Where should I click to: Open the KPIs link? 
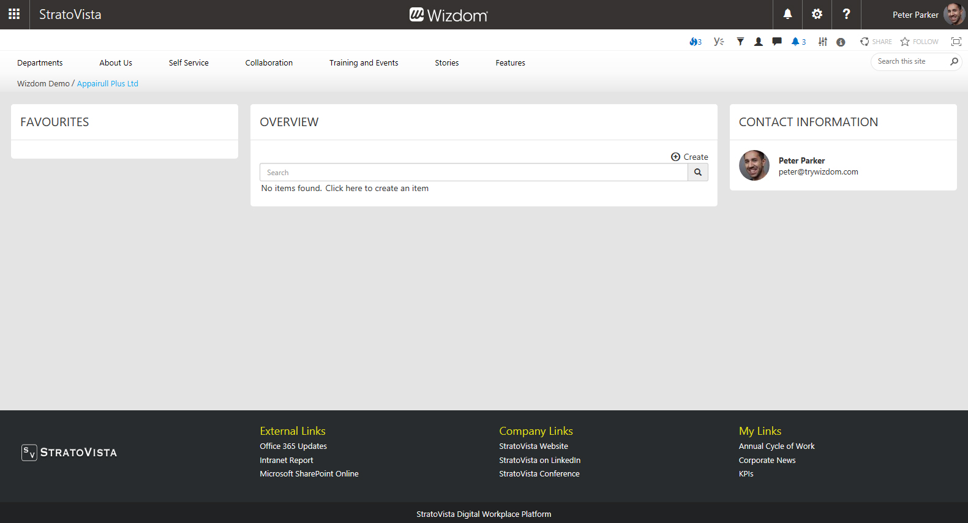click(746, 473)
